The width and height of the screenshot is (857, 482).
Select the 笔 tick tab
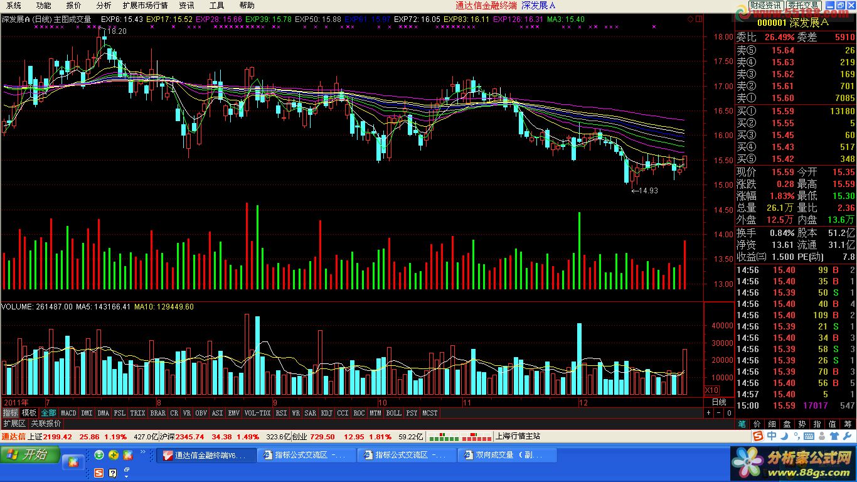742,424
